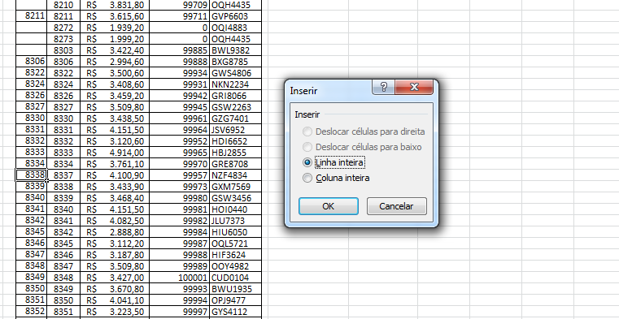Click plate cell HOI0440
619x319 pixels.
coord(235,209)
